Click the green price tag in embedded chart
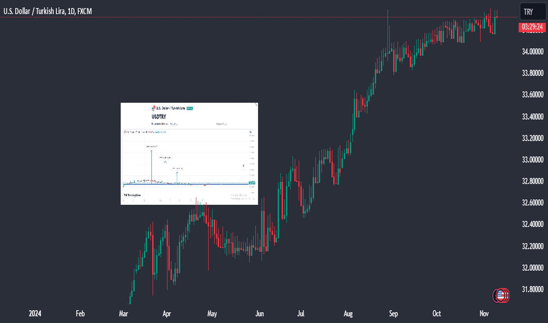 coord(252,184)
